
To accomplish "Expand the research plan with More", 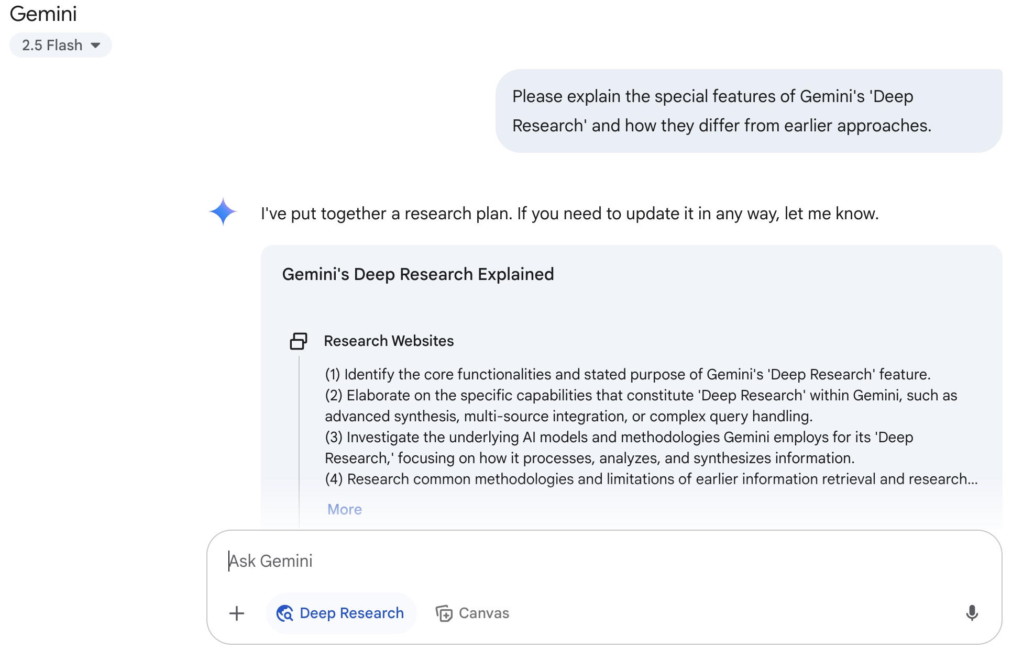I will pyautogui.click(x=345, y=509).
